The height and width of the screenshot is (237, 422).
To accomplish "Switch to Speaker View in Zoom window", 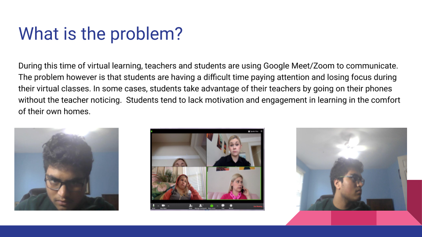I will [253, 131].
